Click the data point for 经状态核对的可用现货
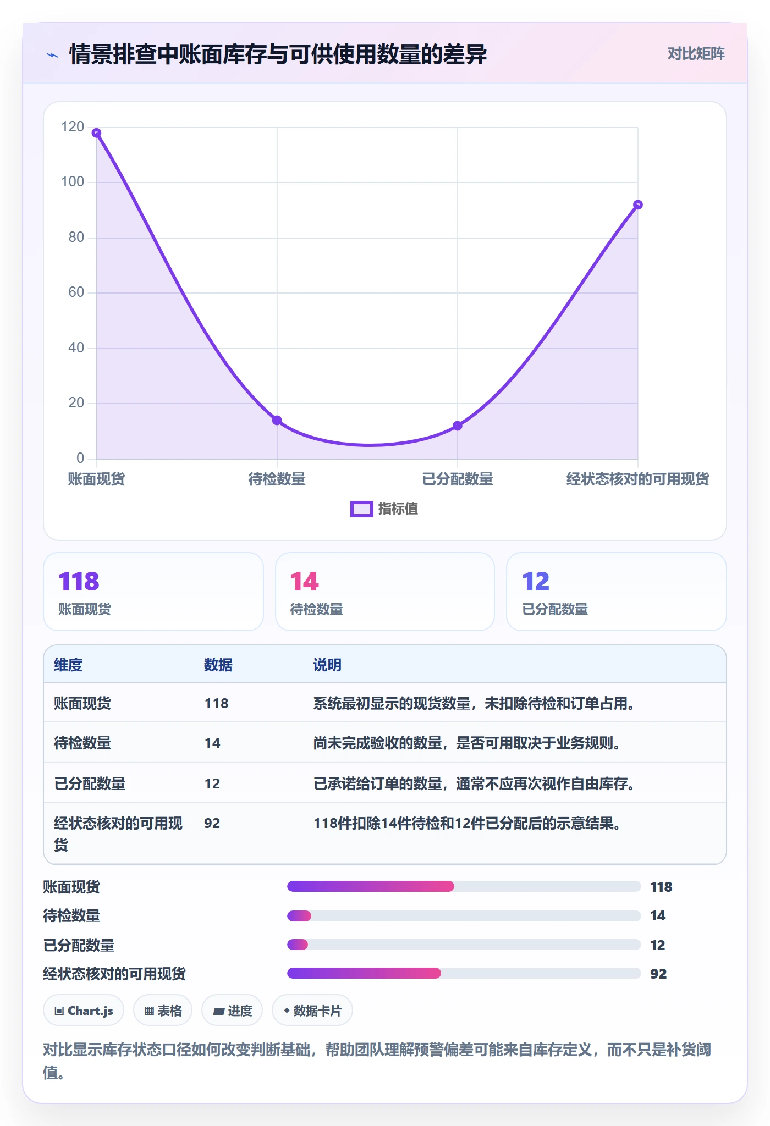 pos(638,205)
